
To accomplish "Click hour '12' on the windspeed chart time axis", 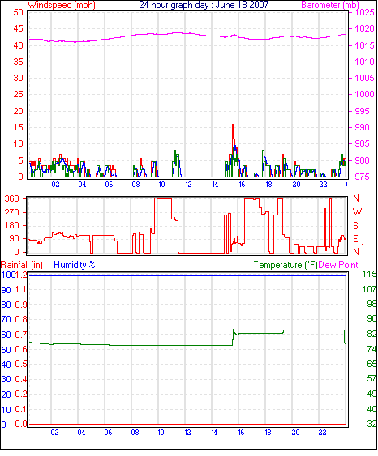I will point(188,185).
